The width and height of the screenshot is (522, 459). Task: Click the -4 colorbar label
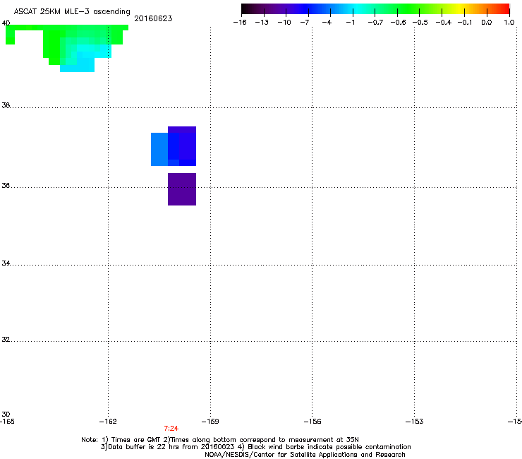tap(327, 23)
